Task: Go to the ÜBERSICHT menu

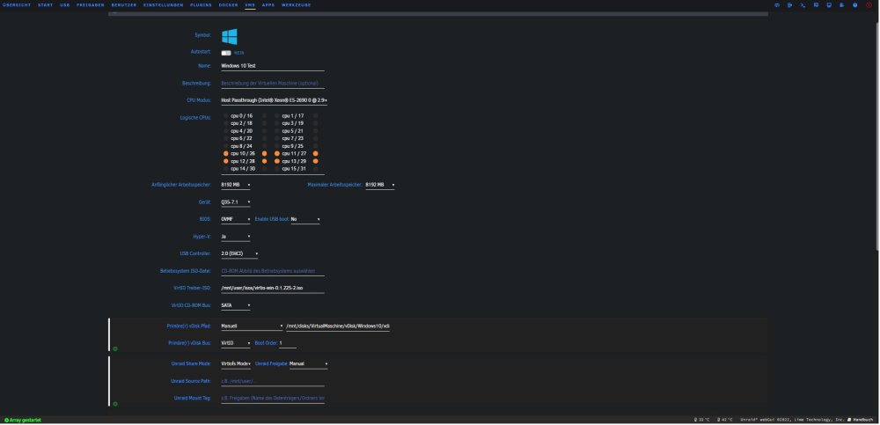Action: click(x=17, y=5)
